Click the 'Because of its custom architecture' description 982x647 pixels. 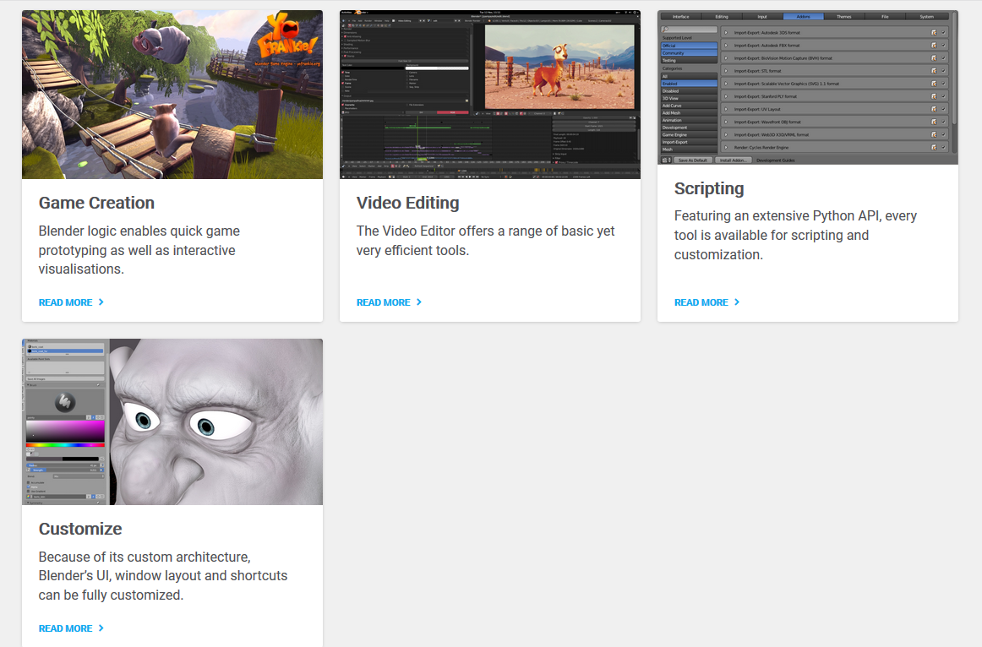pos(163,576)
